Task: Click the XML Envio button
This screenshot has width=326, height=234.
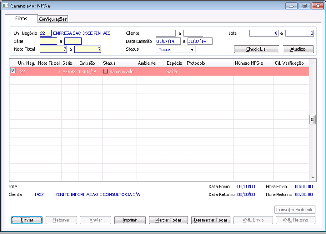Action: coord(253,220)
